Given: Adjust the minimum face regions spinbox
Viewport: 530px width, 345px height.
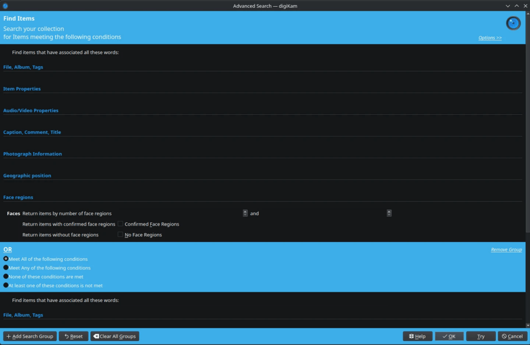Looking at the screenshot, I should tap(245, 213).
